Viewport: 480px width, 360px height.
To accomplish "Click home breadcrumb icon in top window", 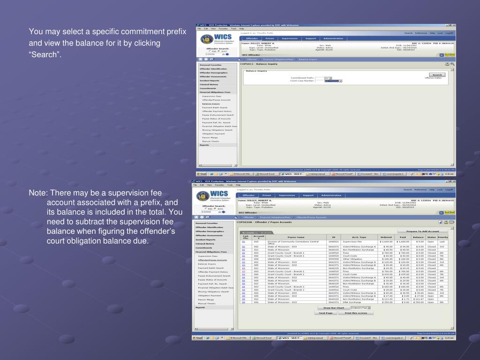I will [x=240, y=60].
